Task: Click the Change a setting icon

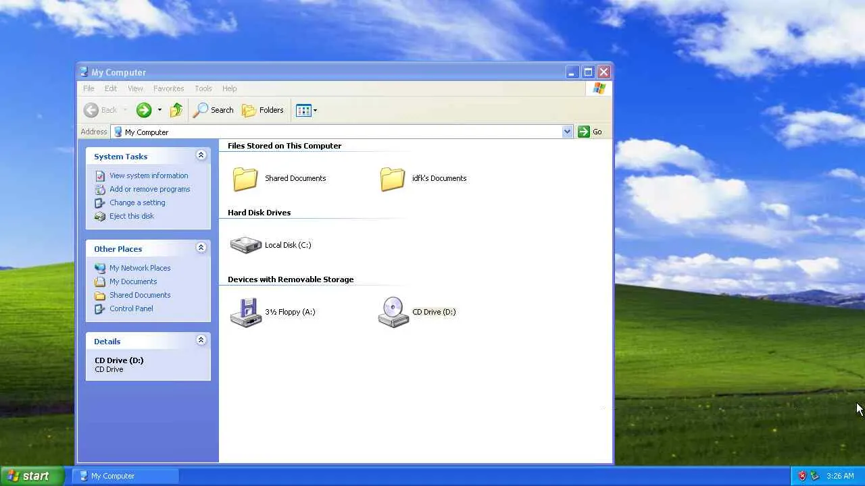Action: [x=100, y=202]
